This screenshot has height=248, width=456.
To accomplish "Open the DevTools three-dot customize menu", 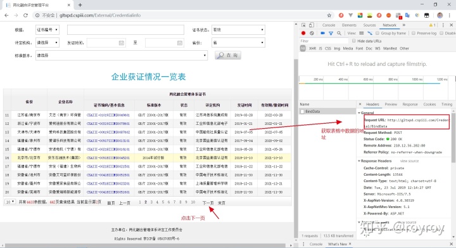I will click(x=443, y=25).
